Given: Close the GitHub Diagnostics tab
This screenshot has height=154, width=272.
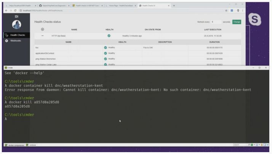Looking at the screenshot, I should tap(69, 6).
